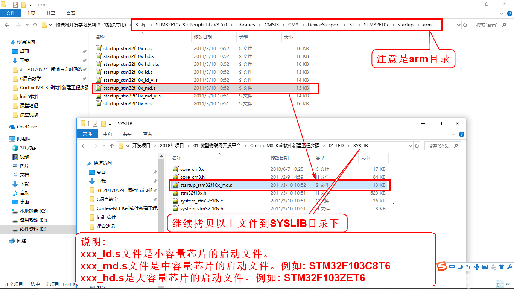Select 软件资料 (E:) drive in arm sidebar
This screenshot has width=514, height=289.
click(33, 229)
